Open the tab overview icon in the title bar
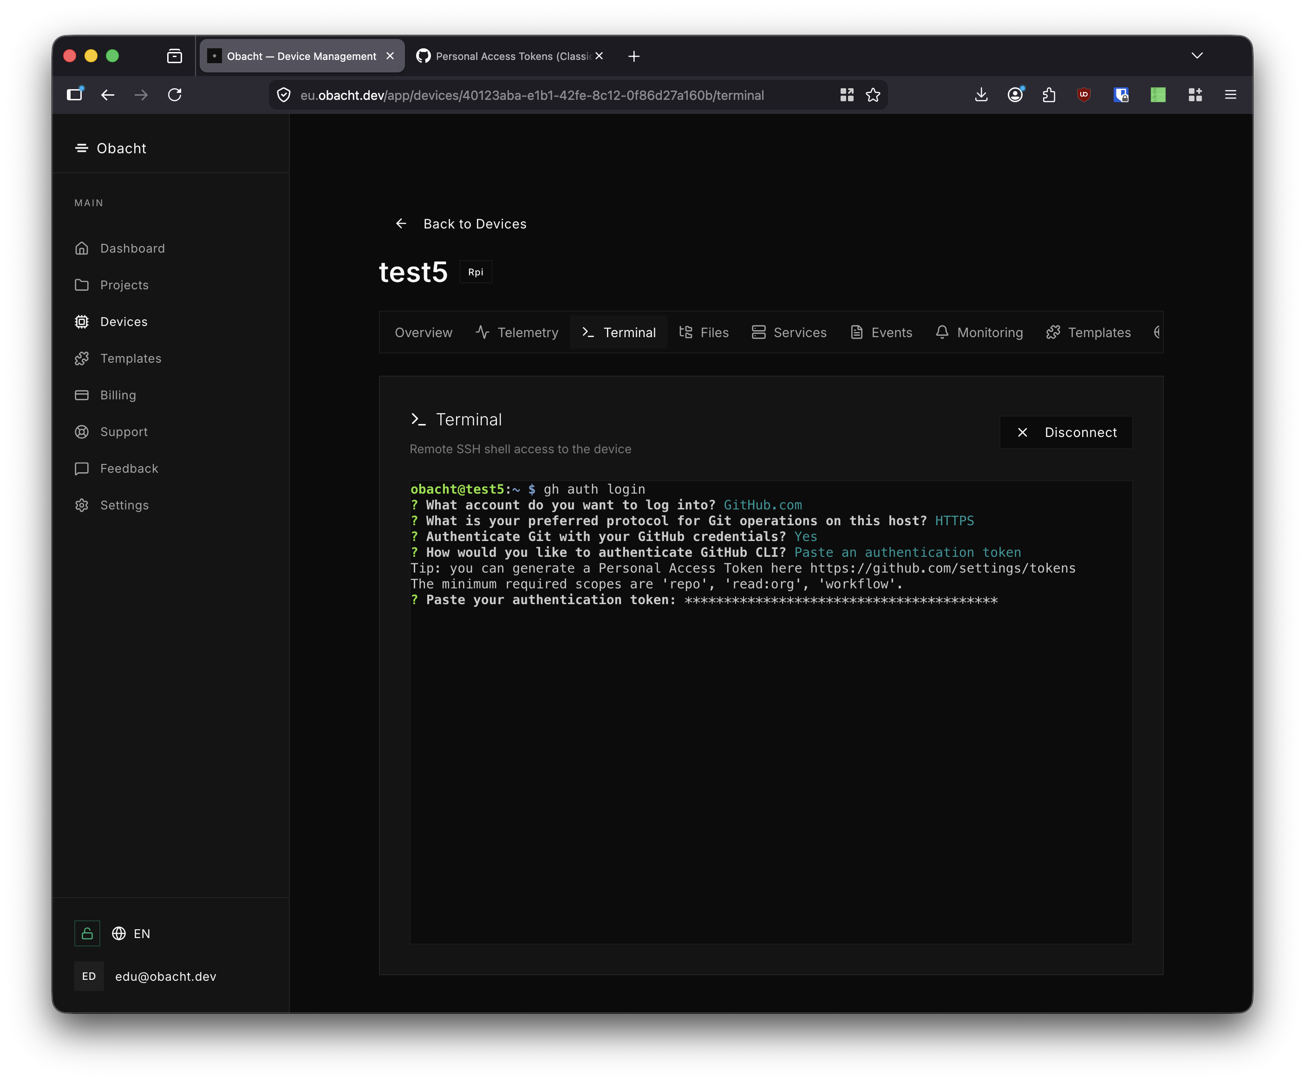Image resolution: width=1305 pixels, height=1082 pixels. 175,56
